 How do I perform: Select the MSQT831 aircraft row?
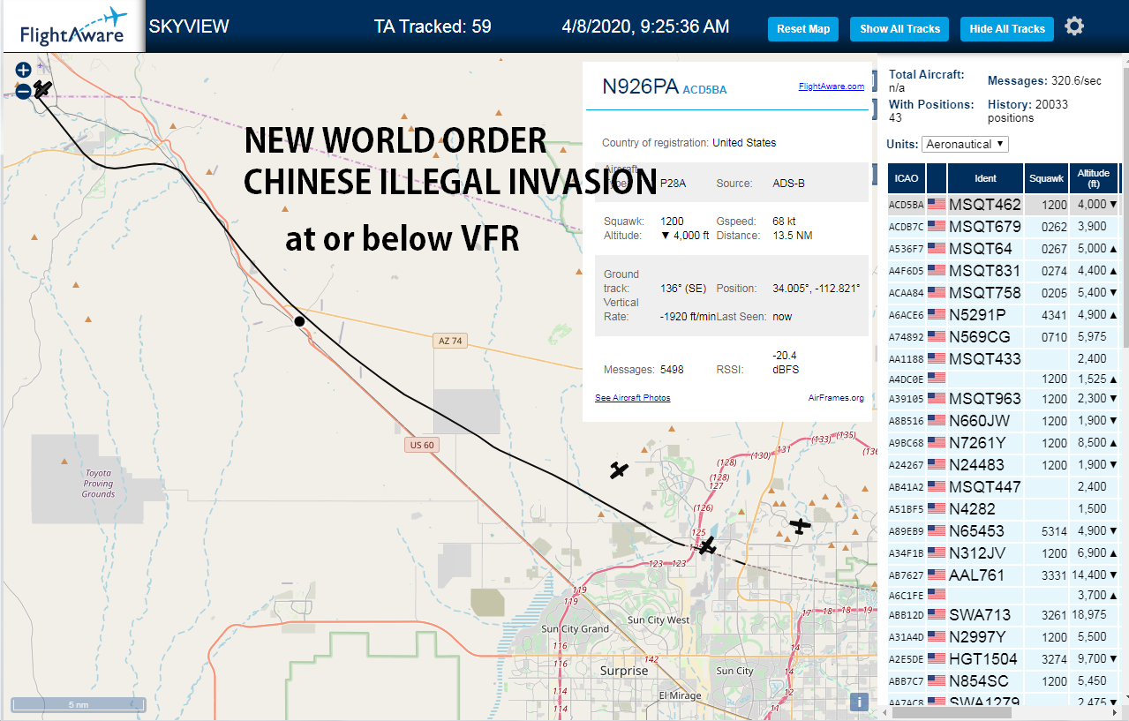pos(1004,271)
